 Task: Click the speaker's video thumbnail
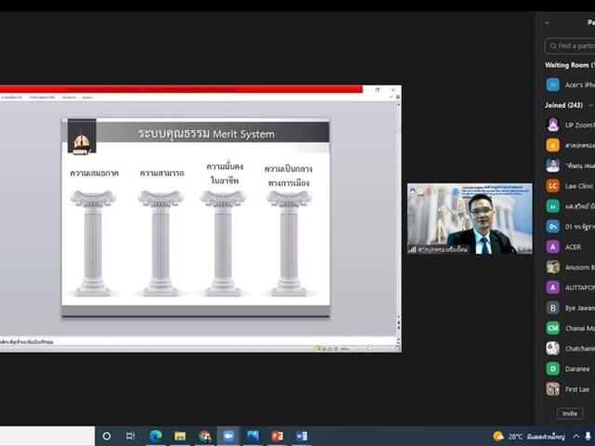[469, 219]
